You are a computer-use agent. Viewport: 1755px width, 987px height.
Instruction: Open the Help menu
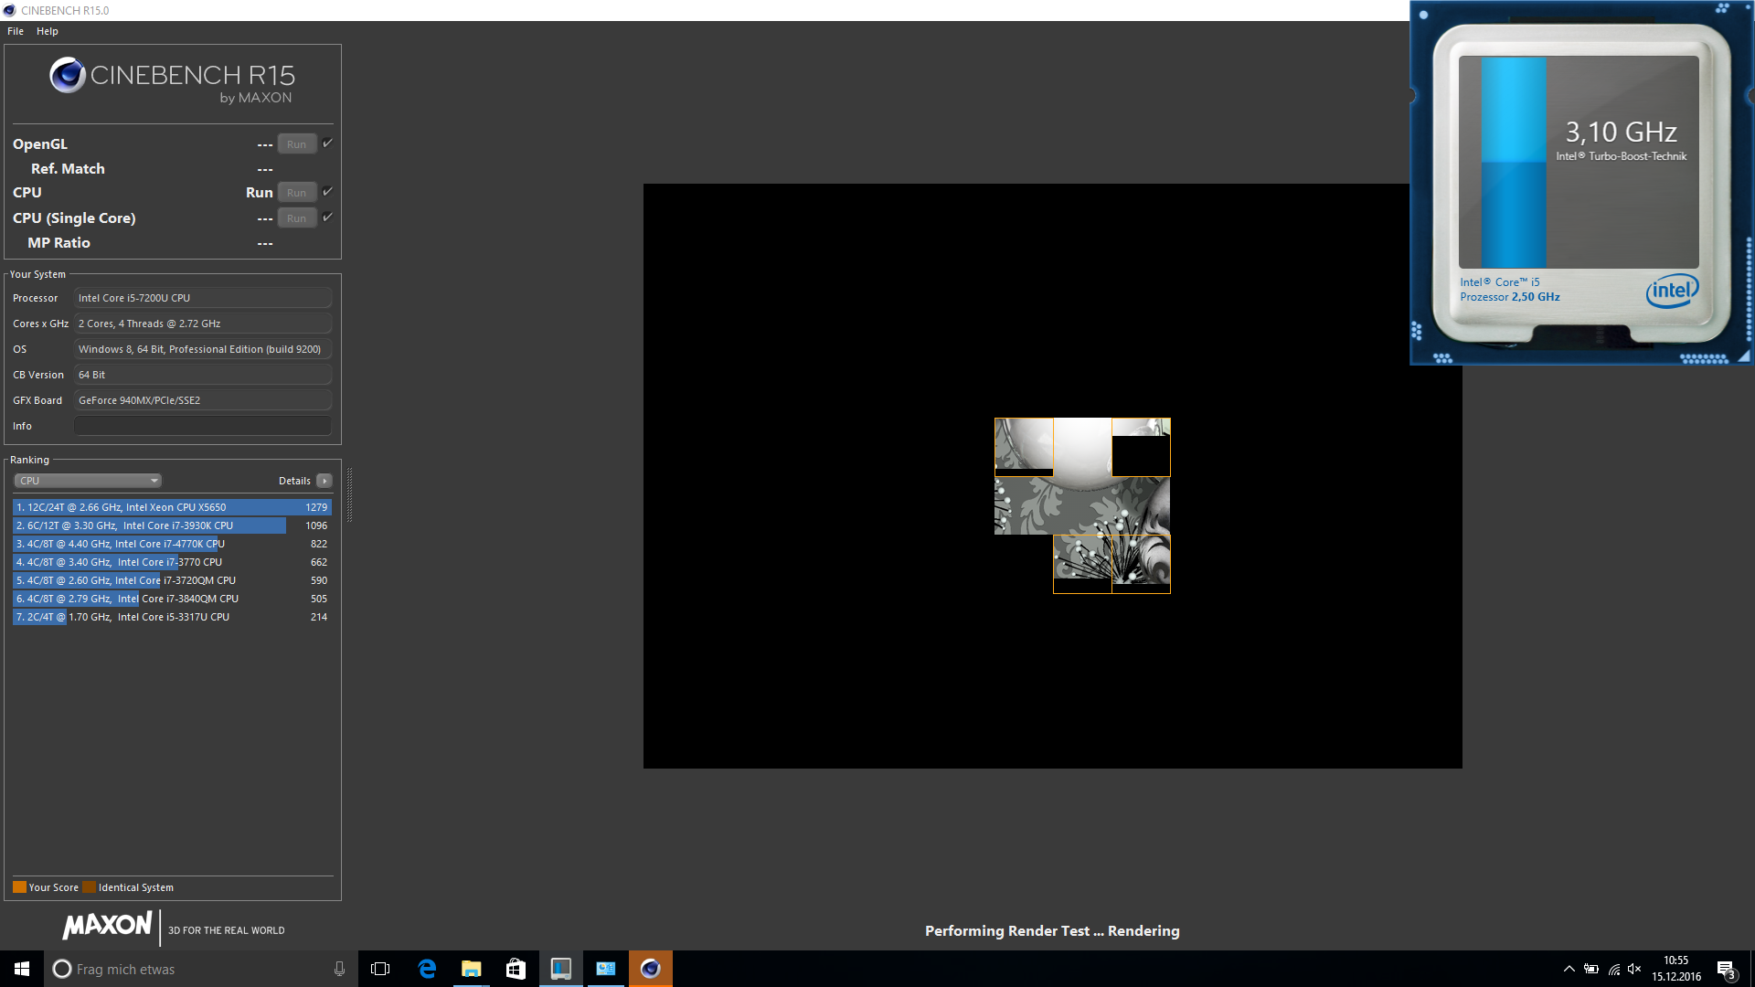(x=48, y=31)
